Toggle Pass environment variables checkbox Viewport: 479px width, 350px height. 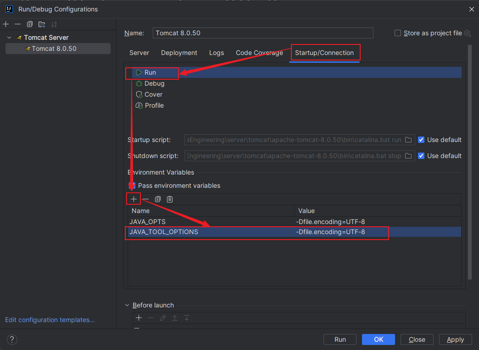tap(132, 186)
